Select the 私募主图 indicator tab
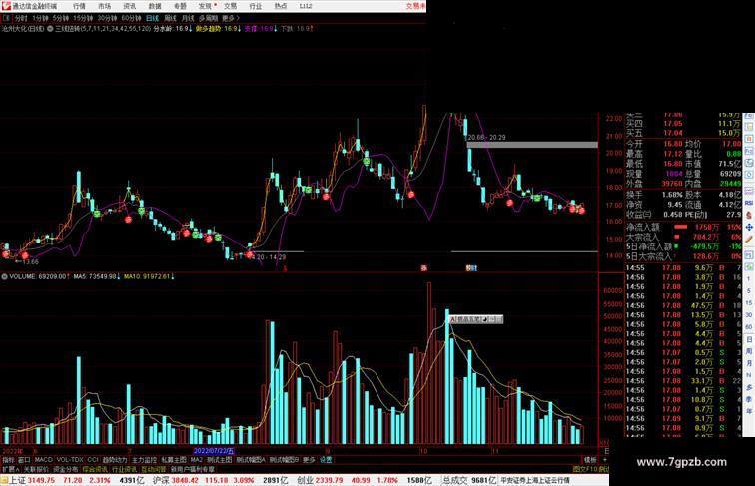 tap(174, 459)
